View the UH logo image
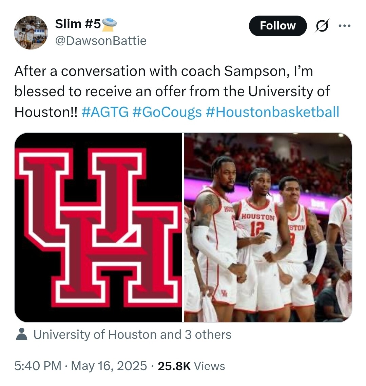Image resolution: width=366 pixels, height=386 pixels. tap(98, 227)
